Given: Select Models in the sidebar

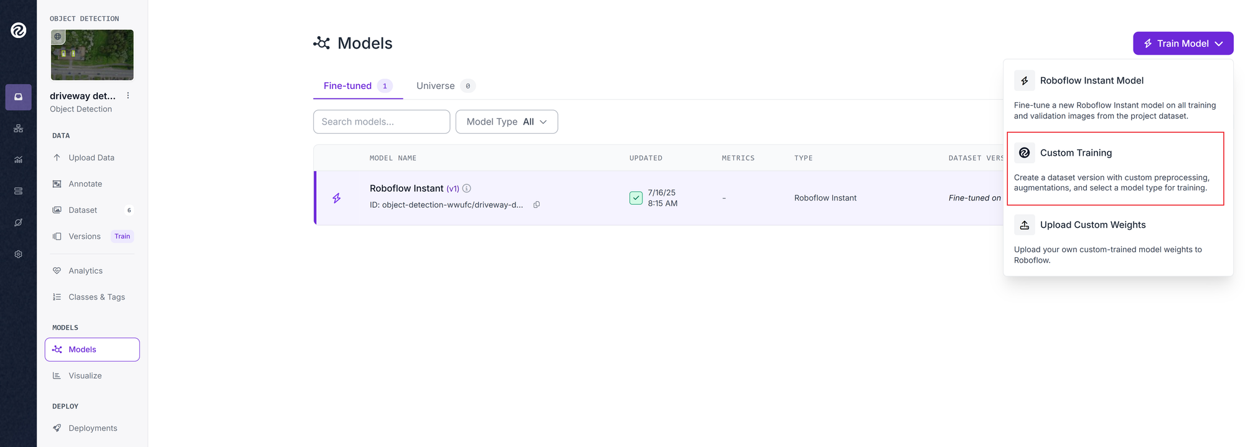Looking at the screenshot, I should 92,349.
